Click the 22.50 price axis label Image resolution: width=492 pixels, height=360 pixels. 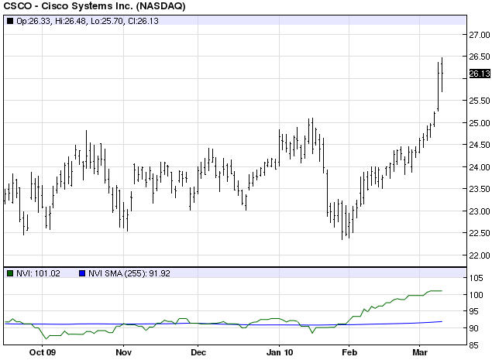tap(480, 233)
